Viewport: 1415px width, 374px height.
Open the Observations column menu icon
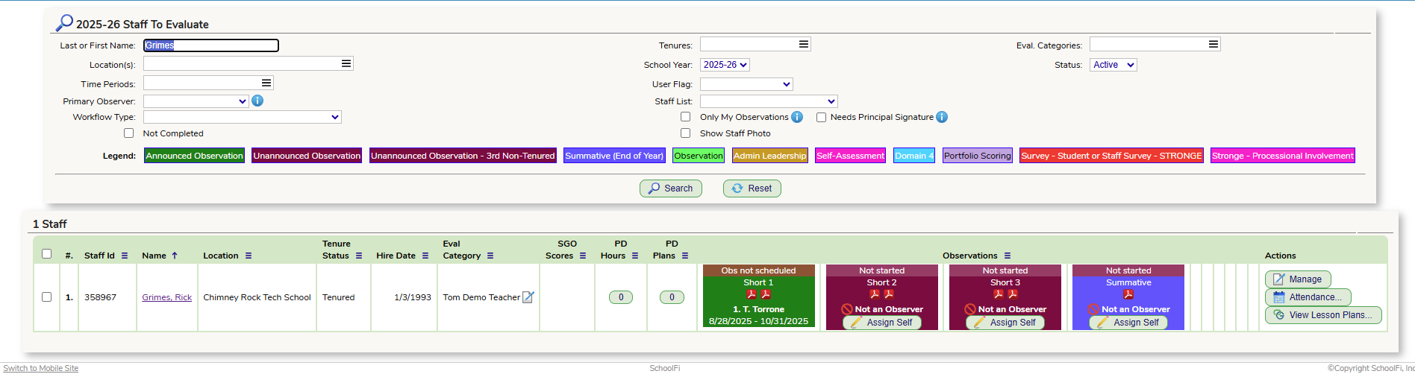coord(1008,256)
